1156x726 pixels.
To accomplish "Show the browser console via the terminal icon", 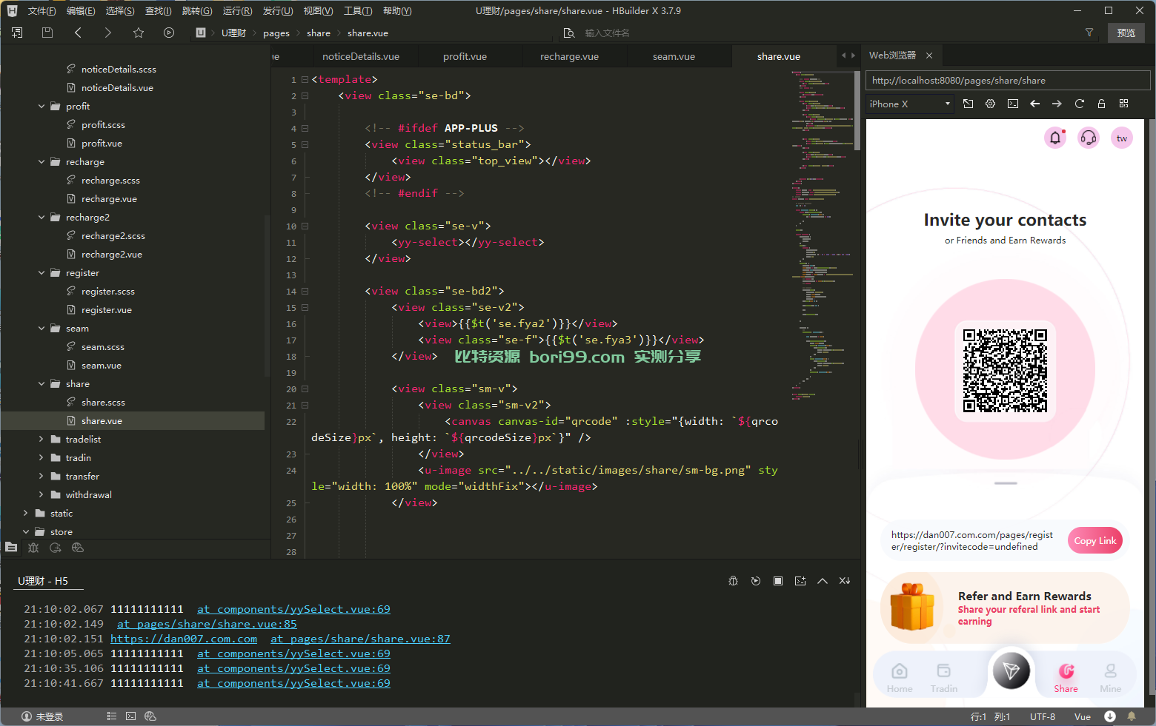I will [x=1012, y=104].
